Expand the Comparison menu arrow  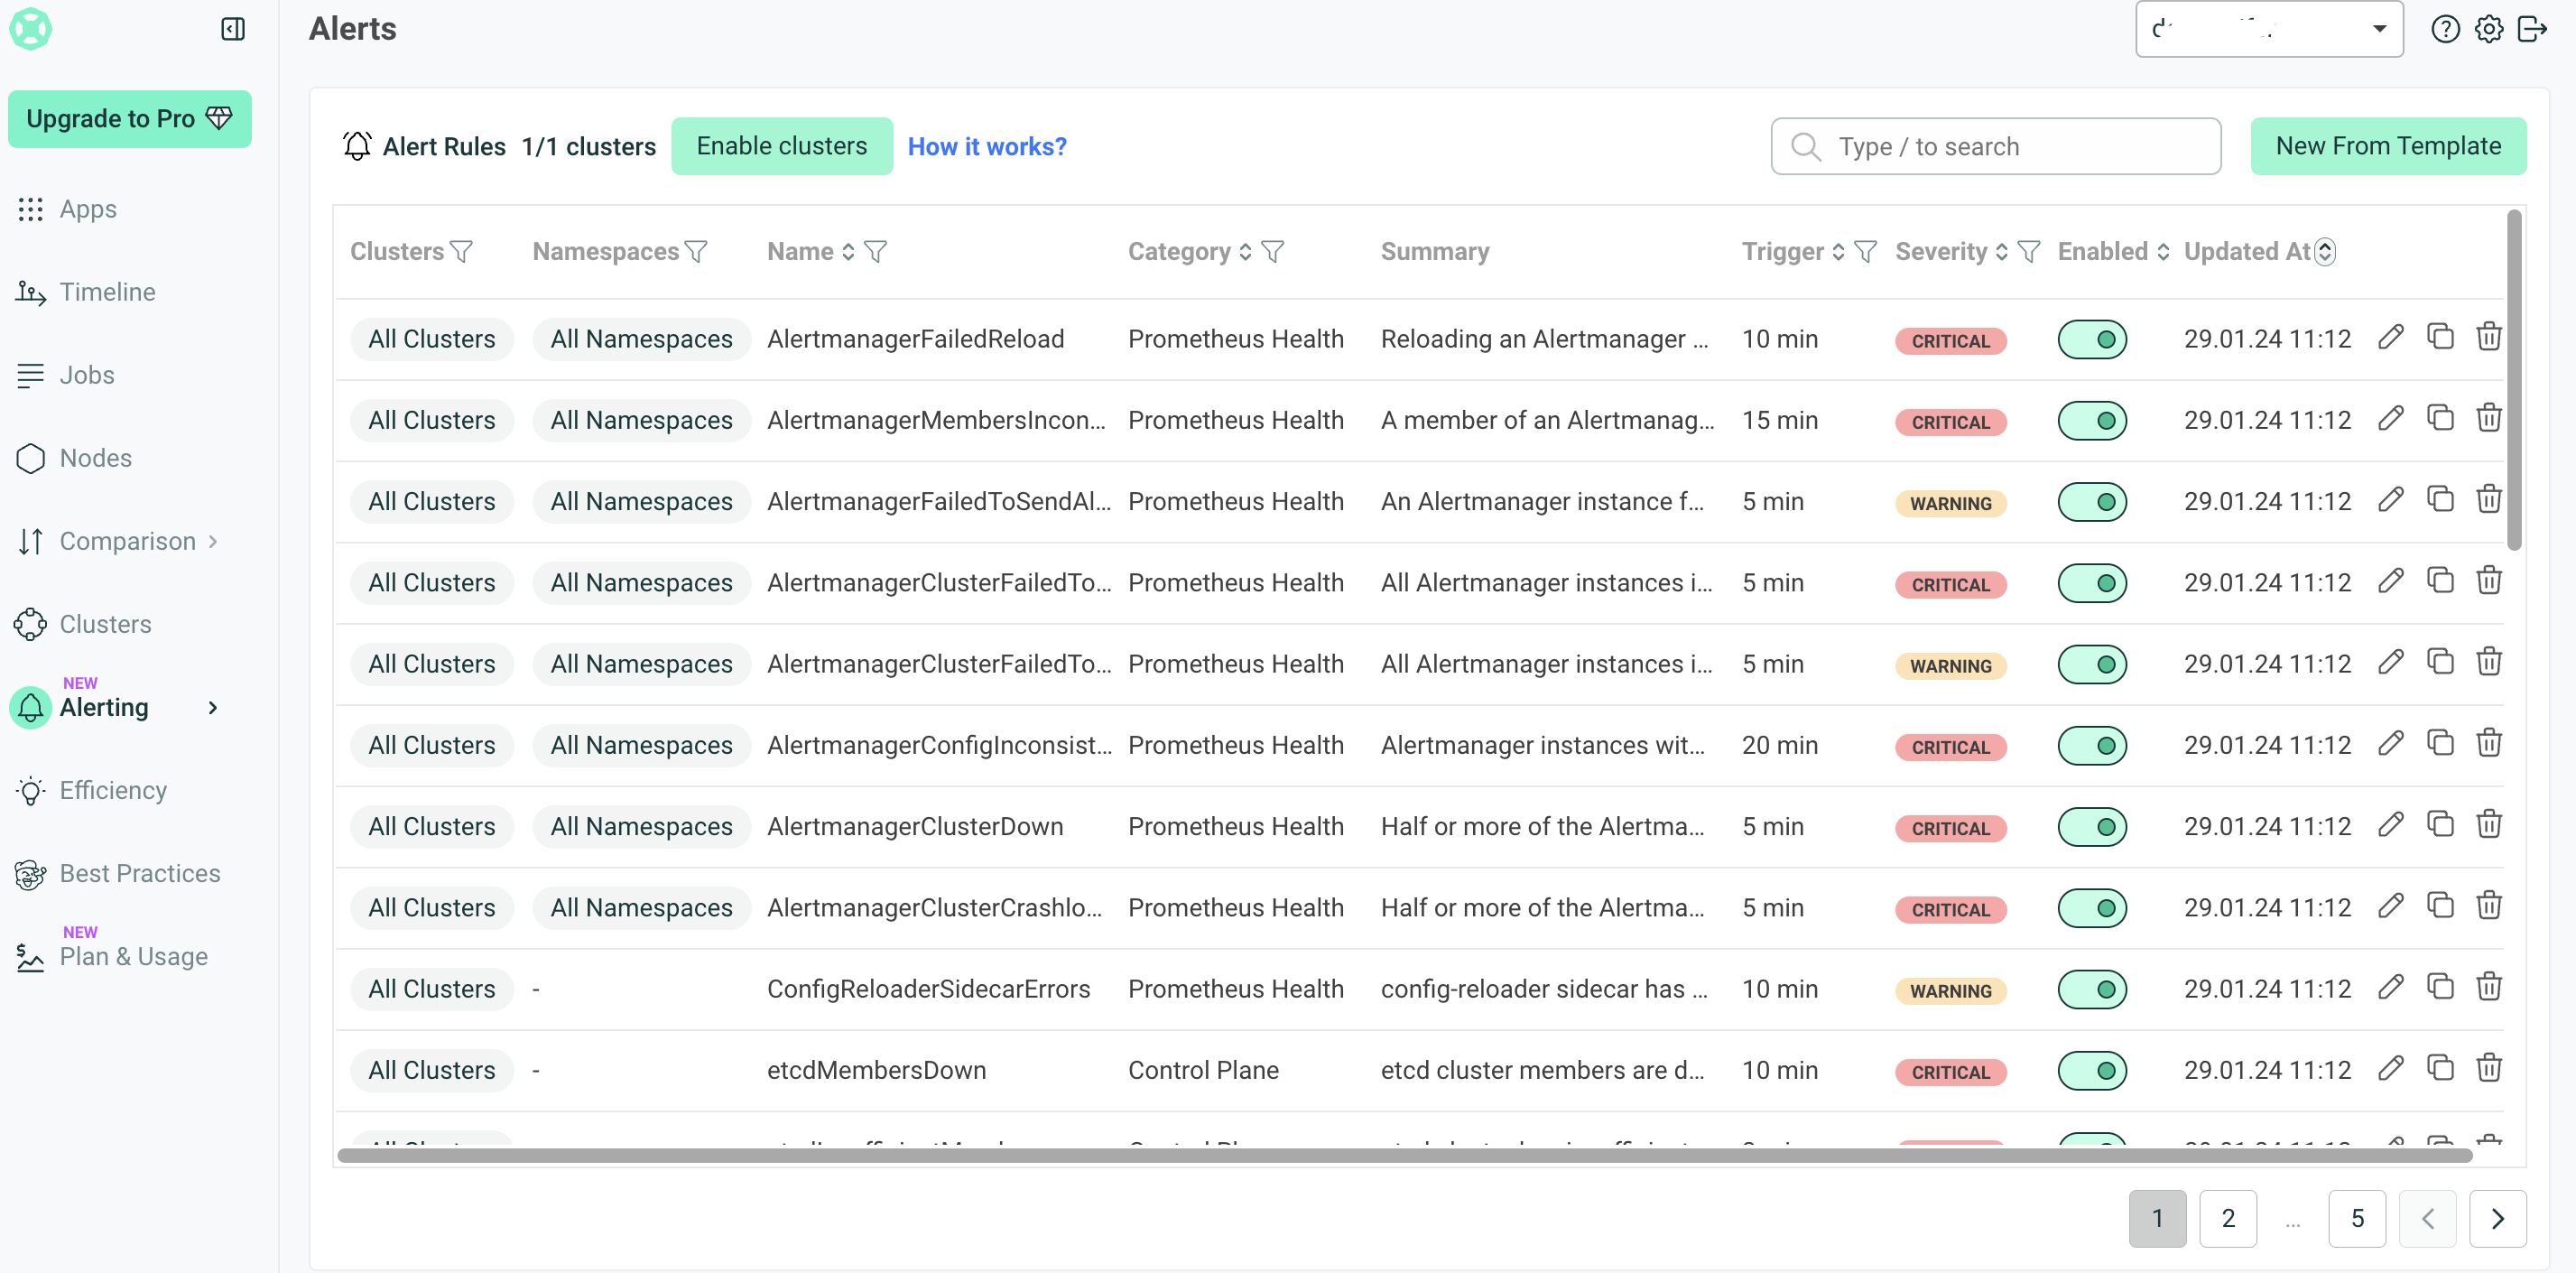tap(213, 541)
